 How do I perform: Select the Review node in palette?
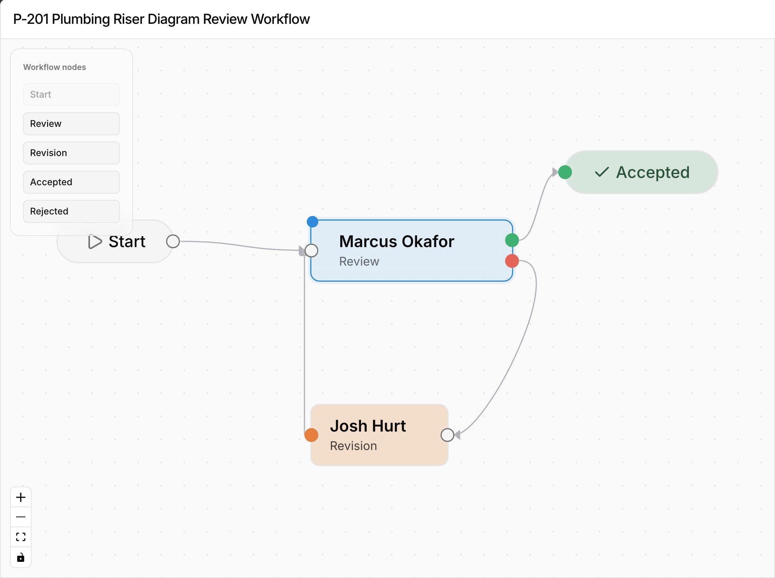click(72, 124)
